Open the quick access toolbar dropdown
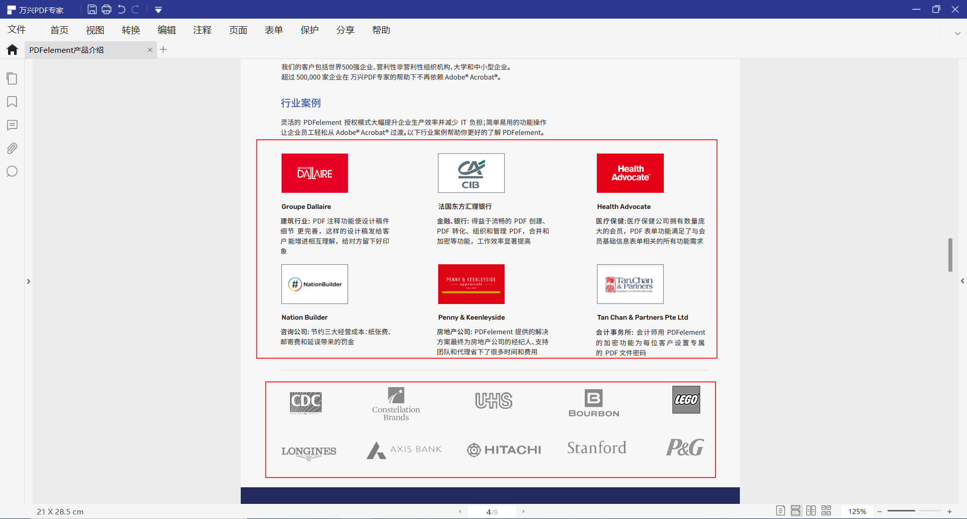 coord(158,10)
